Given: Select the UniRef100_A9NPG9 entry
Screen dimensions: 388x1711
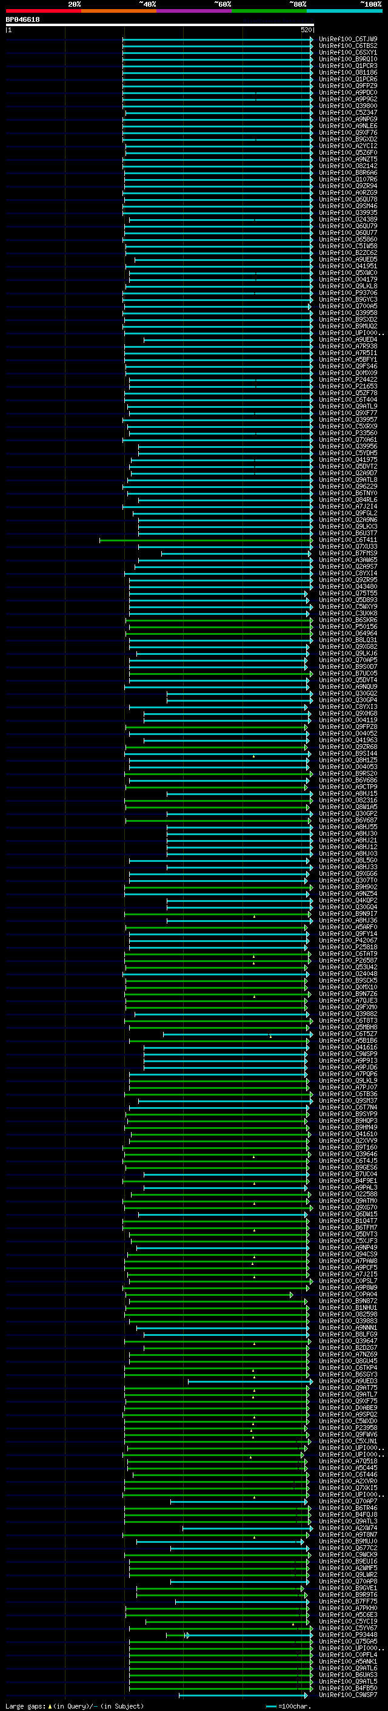Looking at the screenshot, I should click(348, 119).
